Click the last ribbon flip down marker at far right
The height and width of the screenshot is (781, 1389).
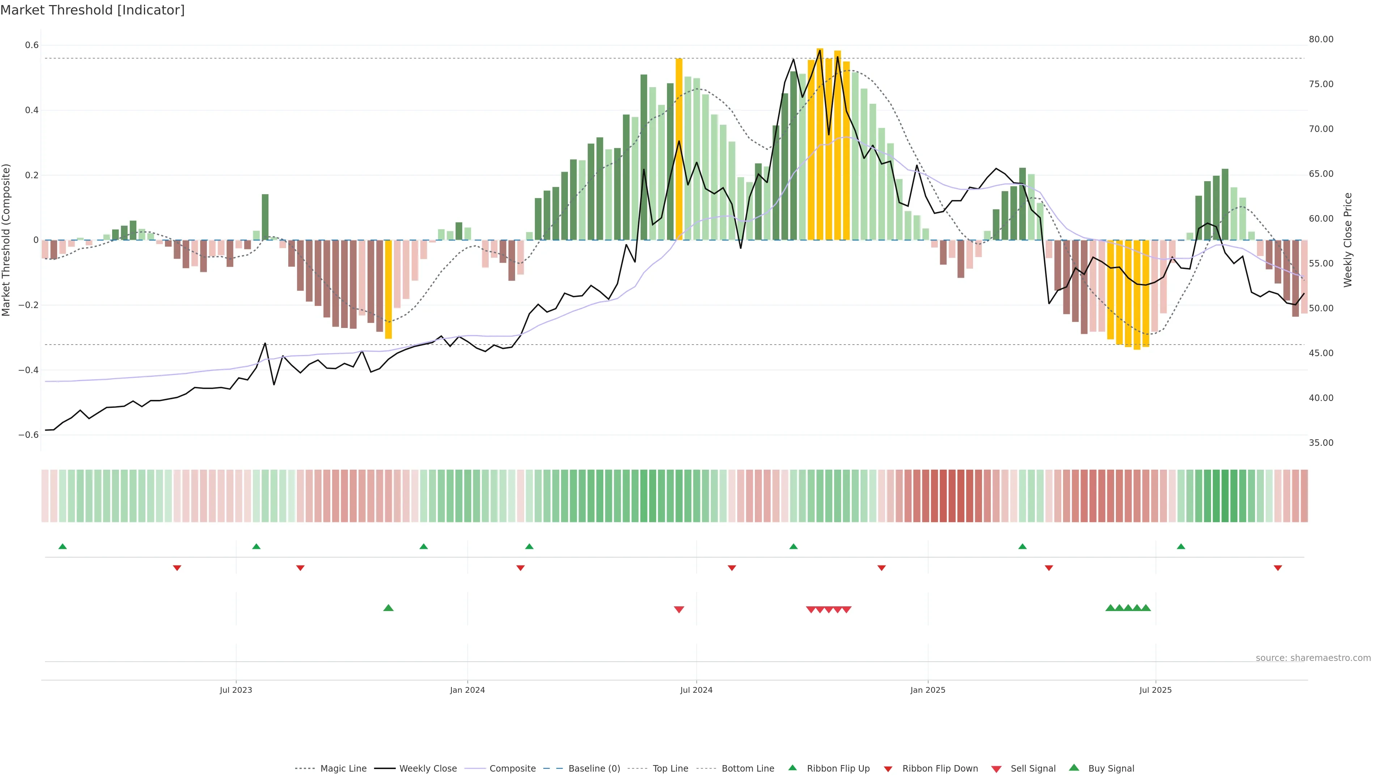pos(1277,568)
